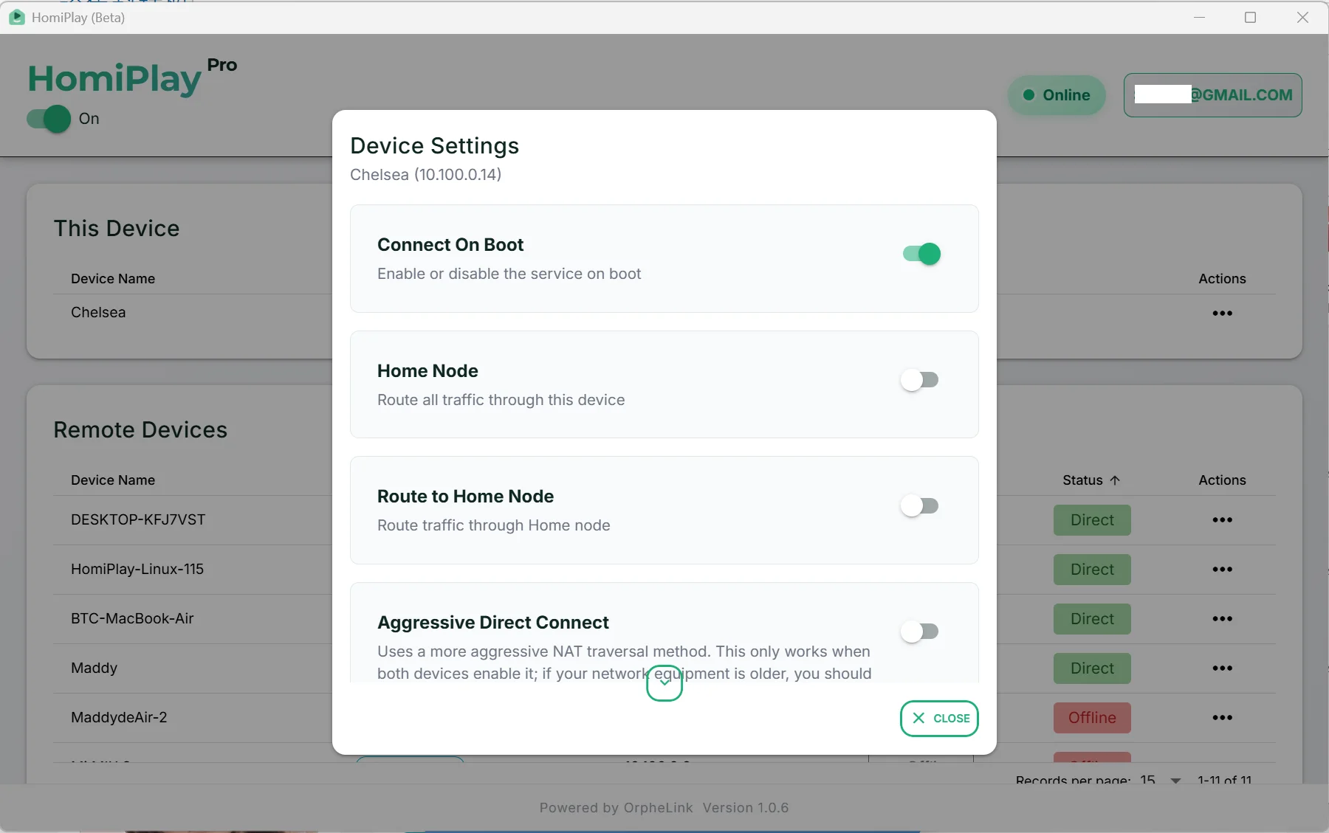Click the Direct status of DESKTOP-KFJ7VST
1329x833 pixels.
point(1092,520)
